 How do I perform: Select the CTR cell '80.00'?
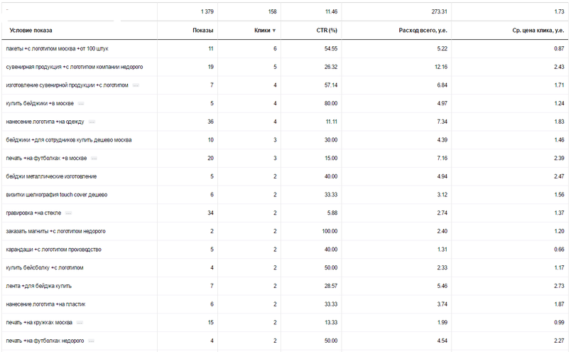[331, 103]
